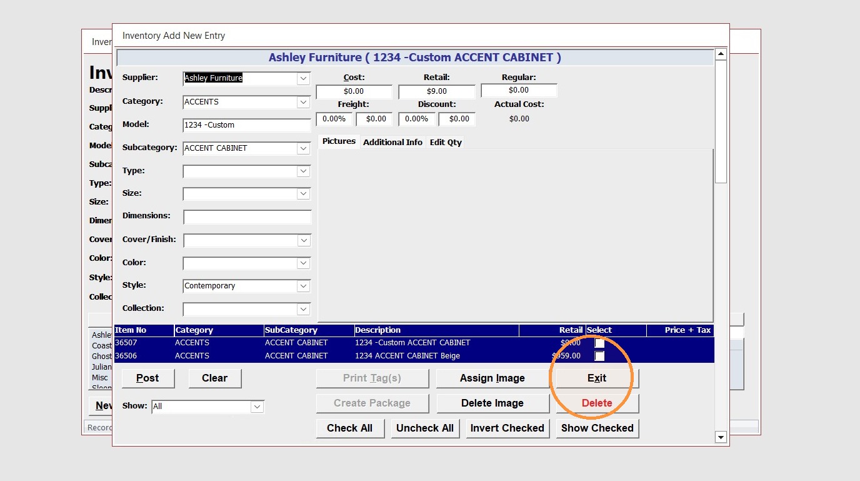The image size is (860, 481).
Task: Tick the Select checkbox for item 36506
Action: [x=599, y=356]
